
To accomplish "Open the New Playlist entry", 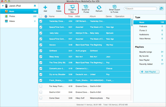I will point(149,60).
